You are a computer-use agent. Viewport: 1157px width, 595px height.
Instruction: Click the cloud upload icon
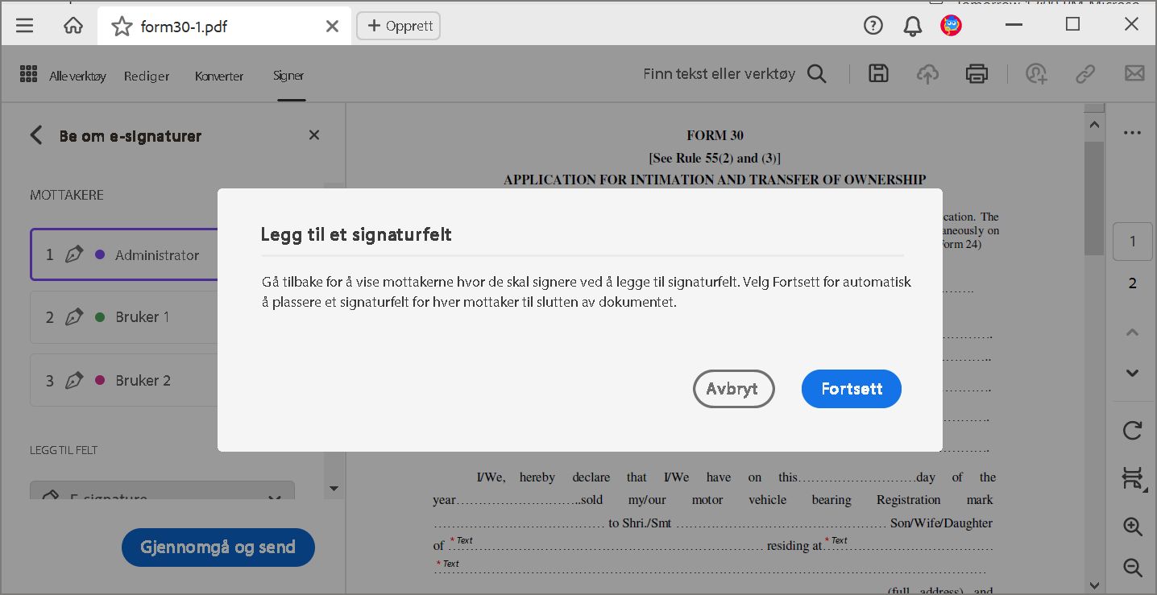[x=927, y=73]
